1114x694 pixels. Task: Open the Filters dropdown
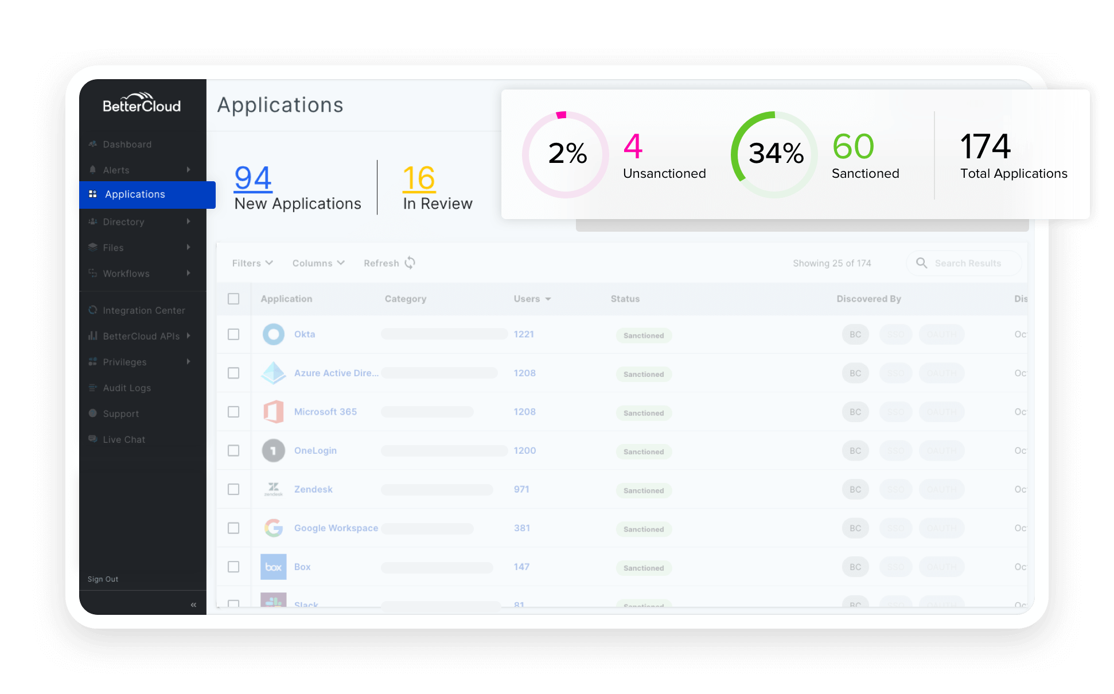click(x=252, y=263)
